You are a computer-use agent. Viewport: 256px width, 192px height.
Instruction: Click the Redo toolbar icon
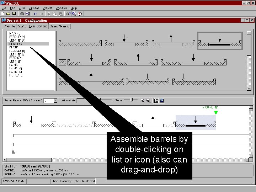[x=42, y=14]
